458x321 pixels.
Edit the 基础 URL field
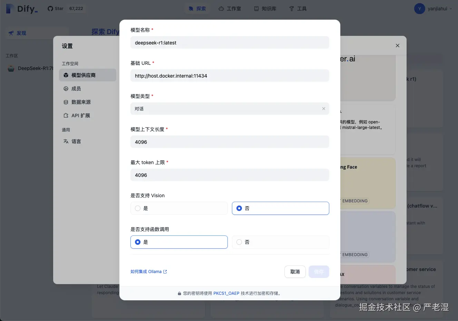pos(230,76)
